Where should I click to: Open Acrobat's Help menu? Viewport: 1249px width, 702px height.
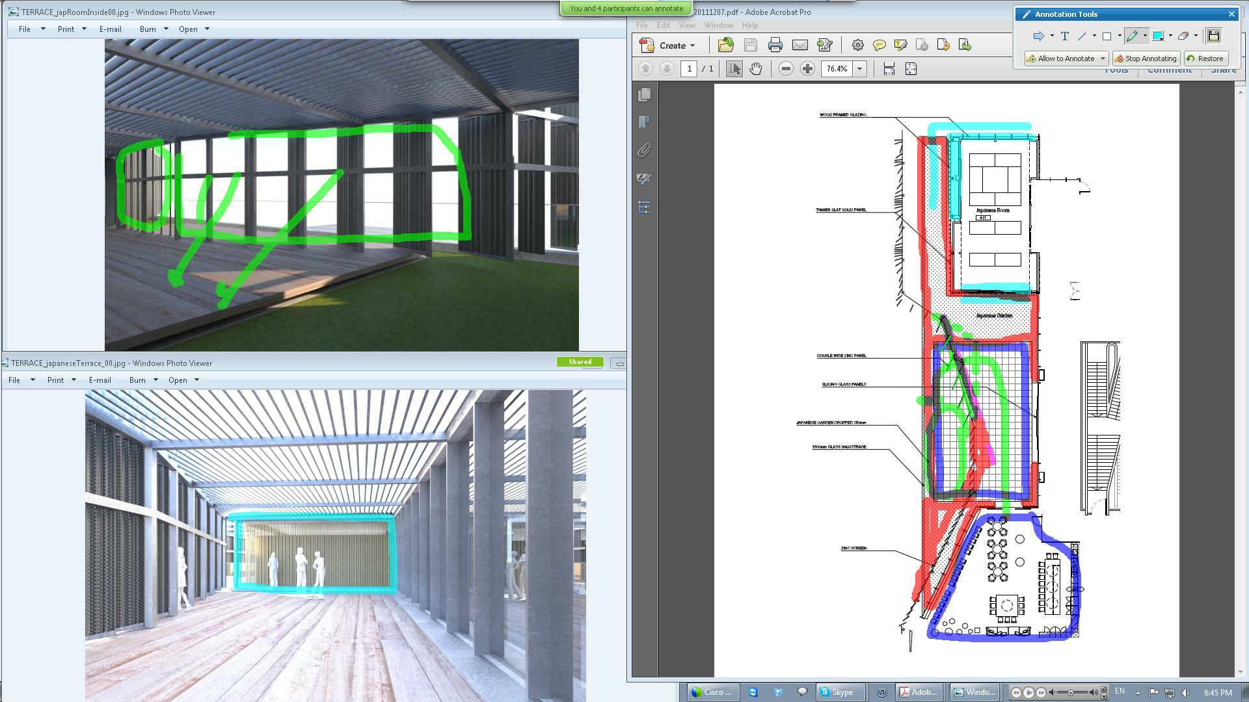pyautogui.click(x=749, y=25)
